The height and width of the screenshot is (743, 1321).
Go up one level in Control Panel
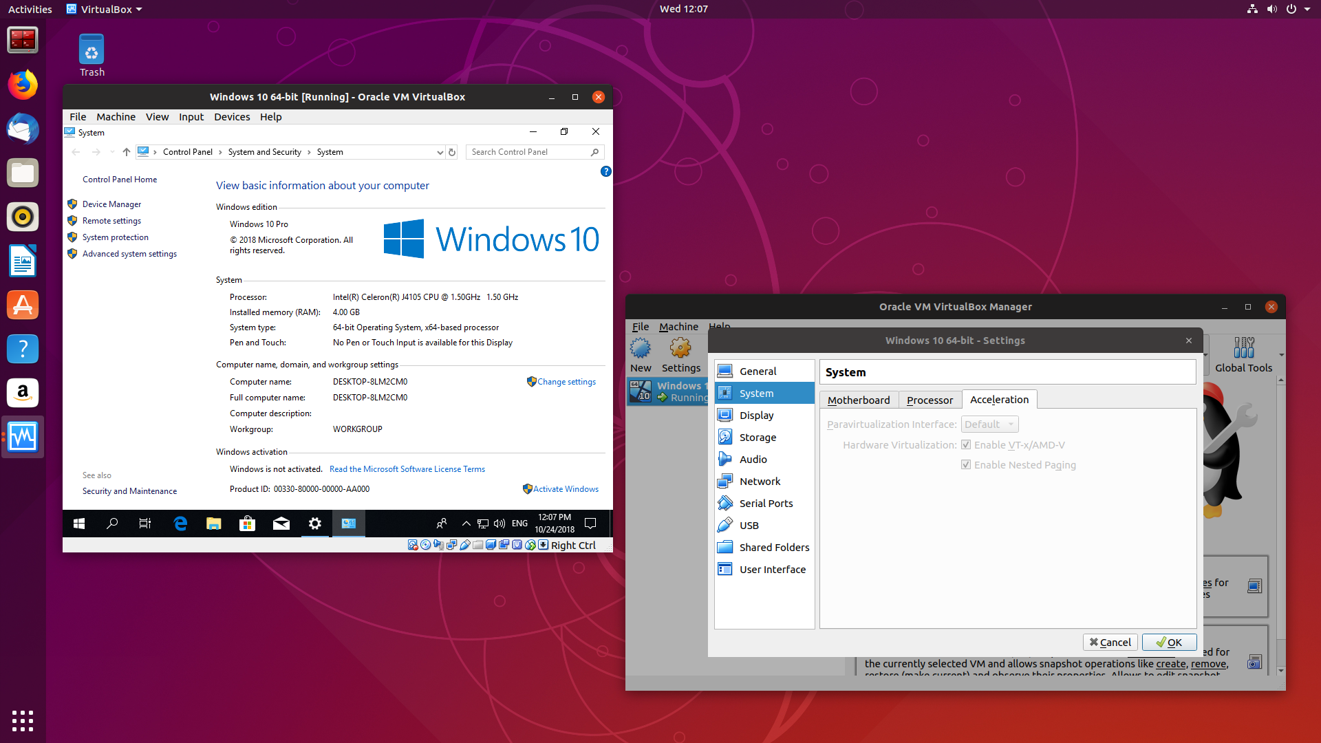point(126,152)
